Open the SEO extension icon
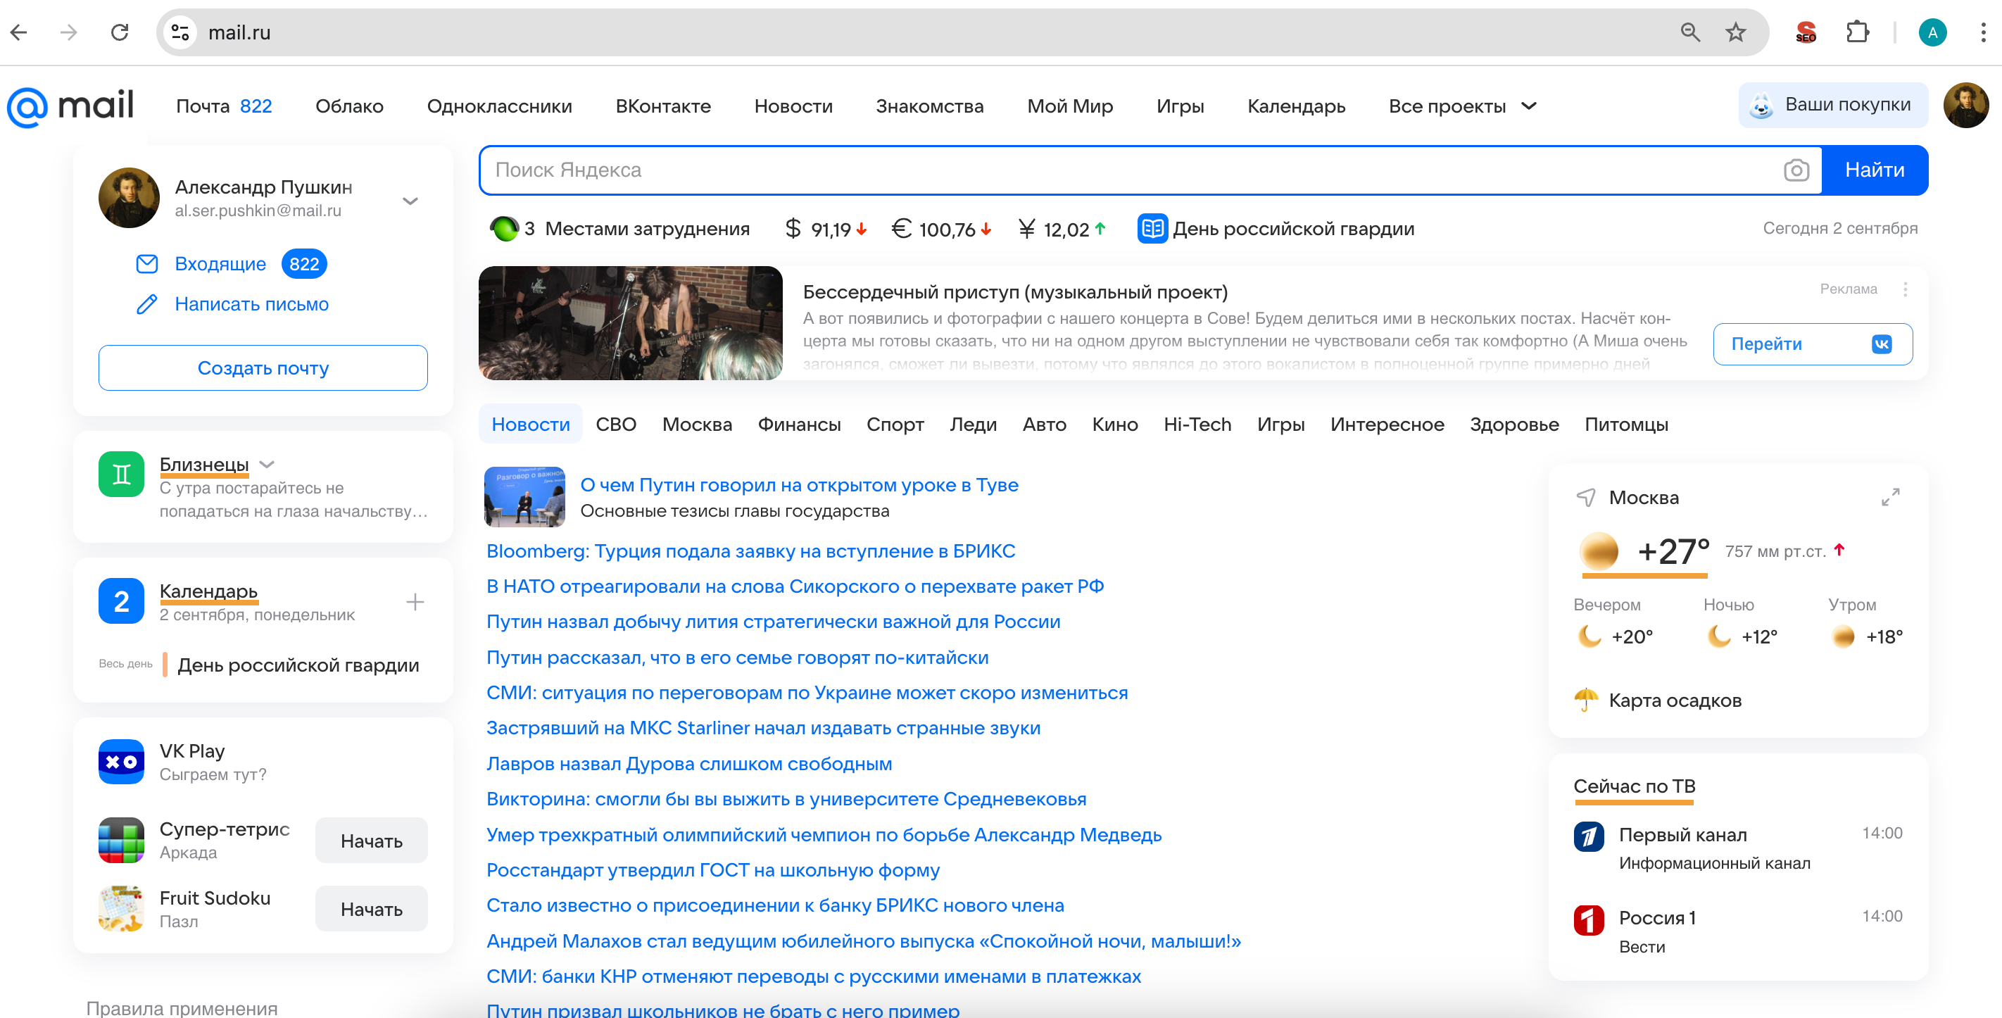Image resolution: width=2002 pixels, height=1018 pixels. 1806,32
